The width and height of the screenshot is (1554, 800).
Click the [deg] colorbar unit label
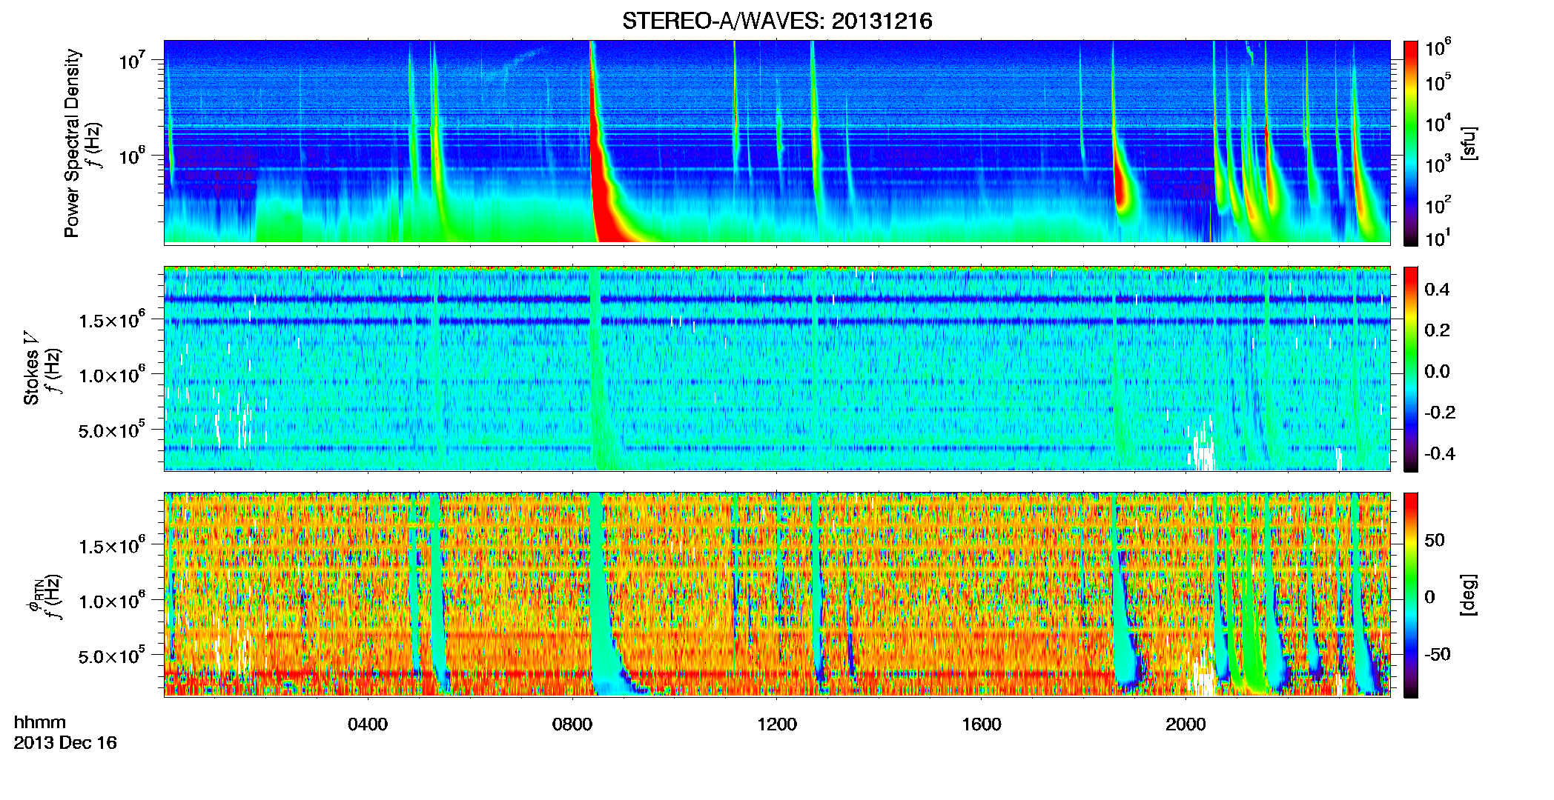[1469, 595]
